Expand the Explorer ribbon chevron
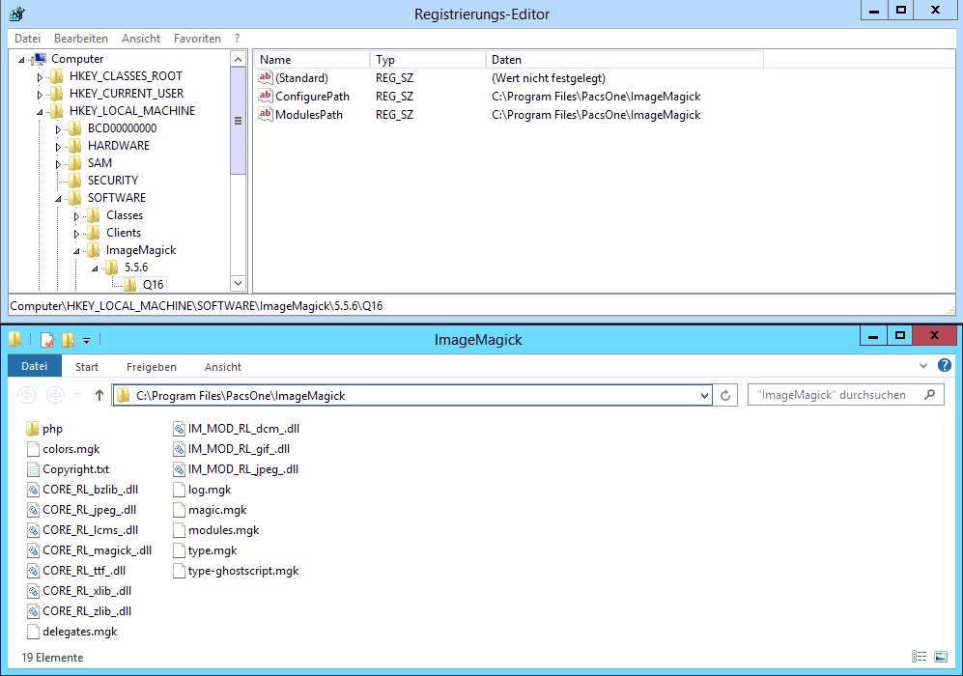 [923, 366]
